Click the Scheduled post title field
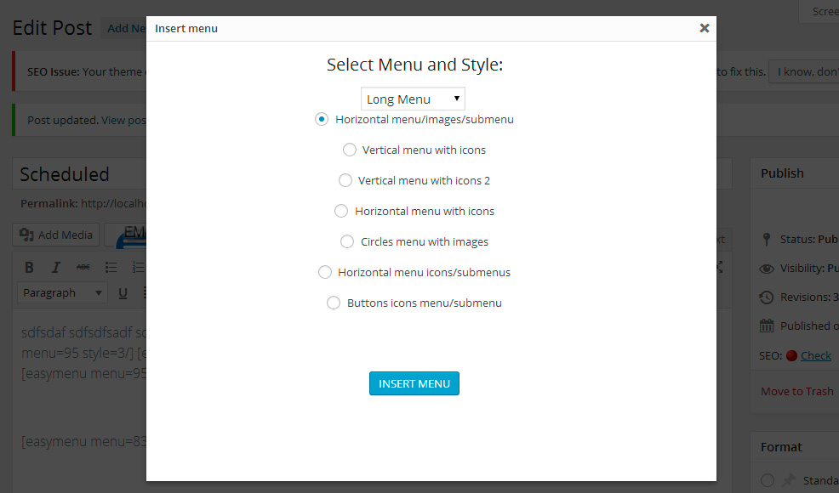Screen dimensions: 839x493 point(79,173)
